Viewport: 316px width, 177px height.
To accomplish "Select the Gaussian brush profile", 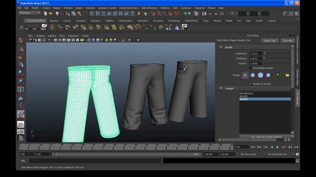I will click(245, 75).
